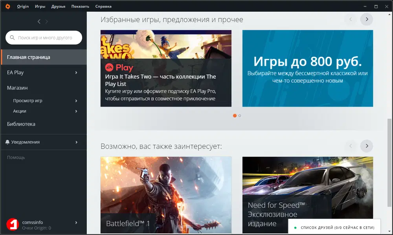This screenshot has width=393, height=235.
Task: Click the scrollbar down arrow
Action: [x=389, y=231]
